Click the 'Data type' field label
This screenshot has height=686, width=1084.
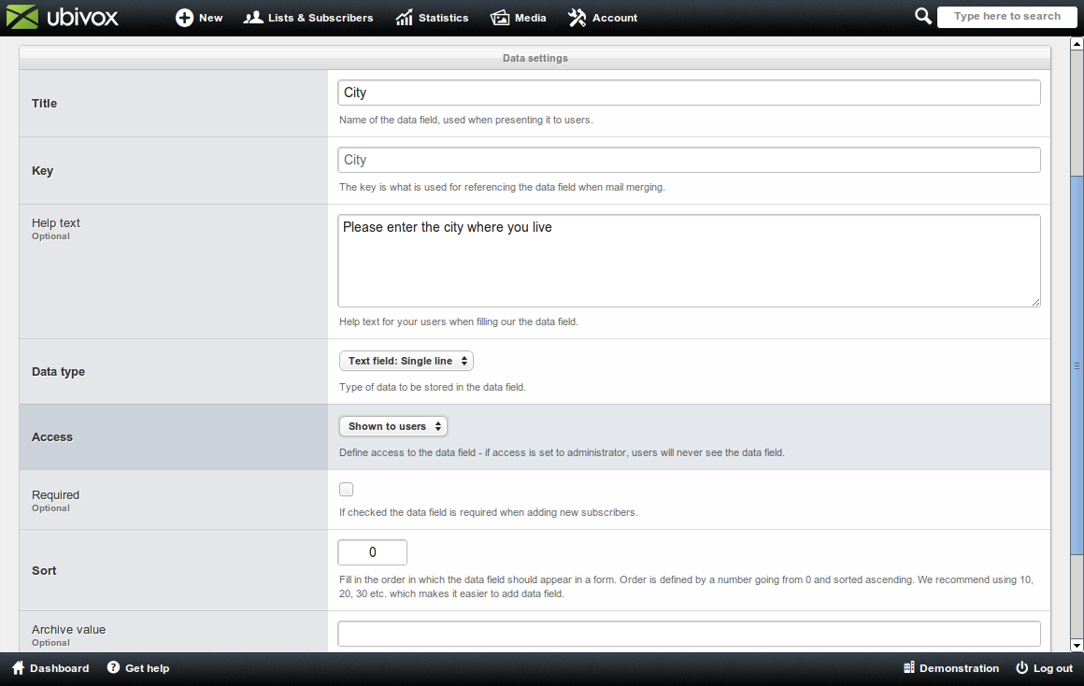(x=58, y=371)
